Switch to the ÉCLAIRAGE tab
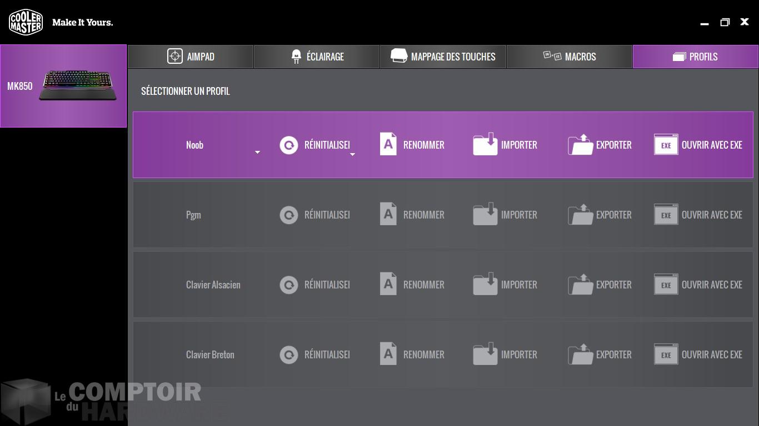The image size is (759, 426). (316, 56)
